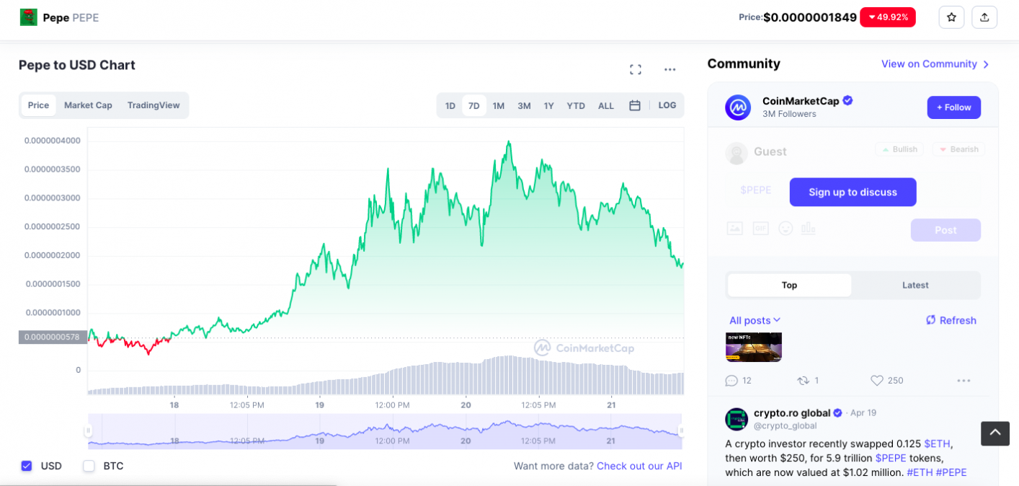
Task: Click the chart range navigator area
Action: click(x=385, y=431)
